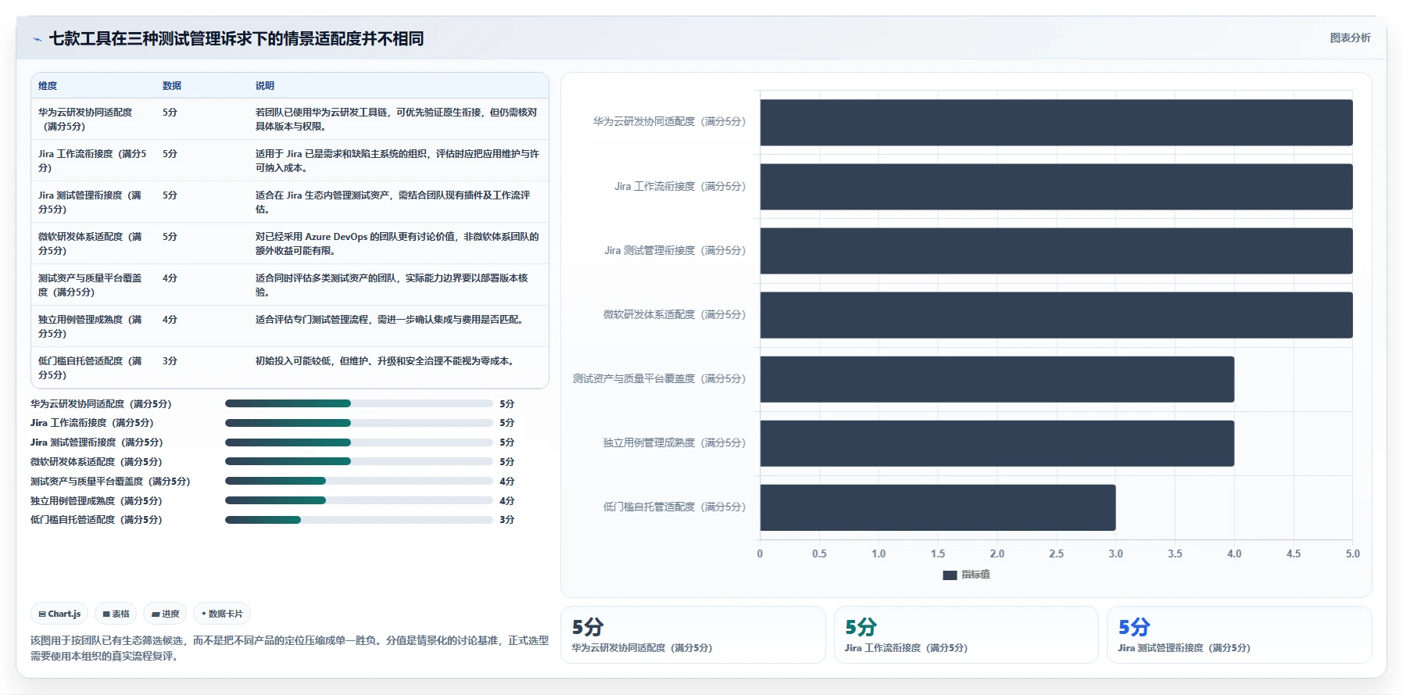This screenshot has height=695, width=1403.
Task: Click the 5.0 tick on the chart x-axis
Action: coord(1353,553)
